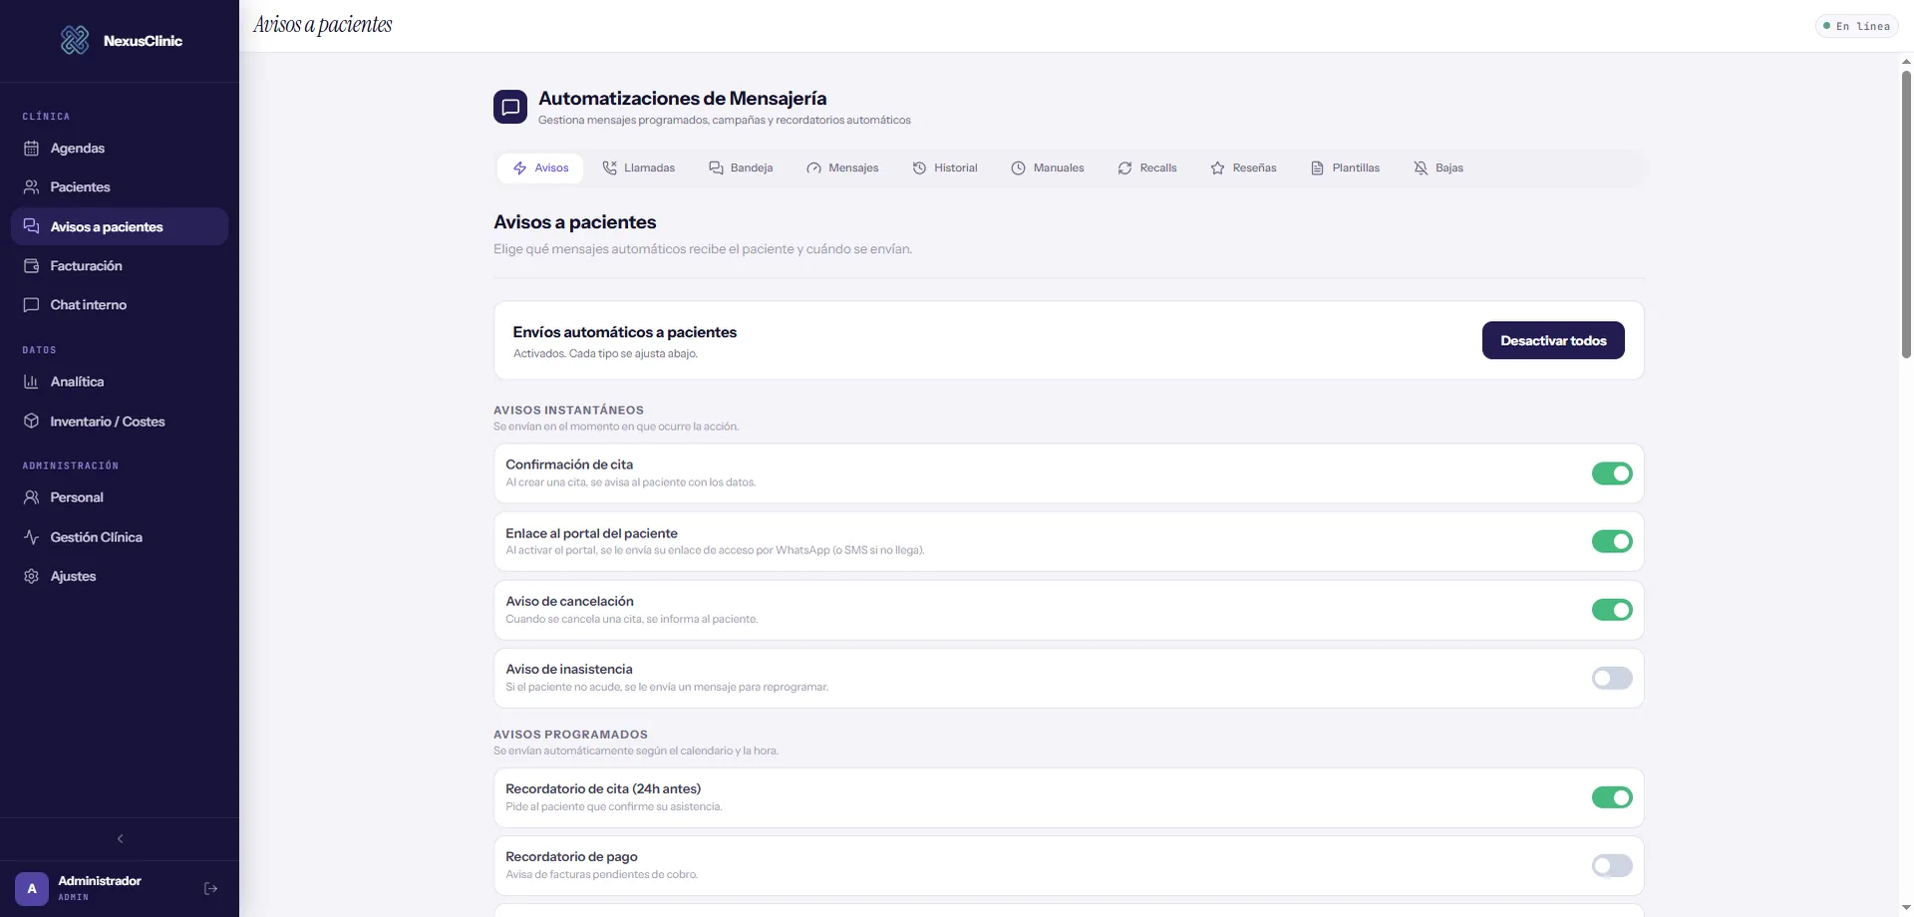The image size is (1914, 917).
Task: Click the Analítica bar chart icon
Action: coord(31,381)
